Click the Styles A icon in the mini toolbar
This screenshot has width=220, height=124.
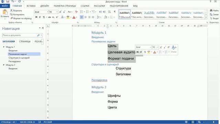174,48
